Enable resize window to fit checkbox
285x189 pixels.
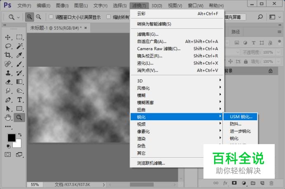tap(51, 17)
